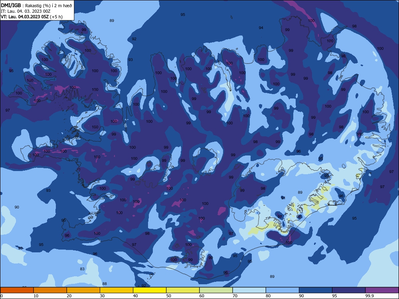The height and width of the screenshot is (299, 399).
Task: Click the legend tick label 40
Action: pyautogui.click(x=135, y=296)
